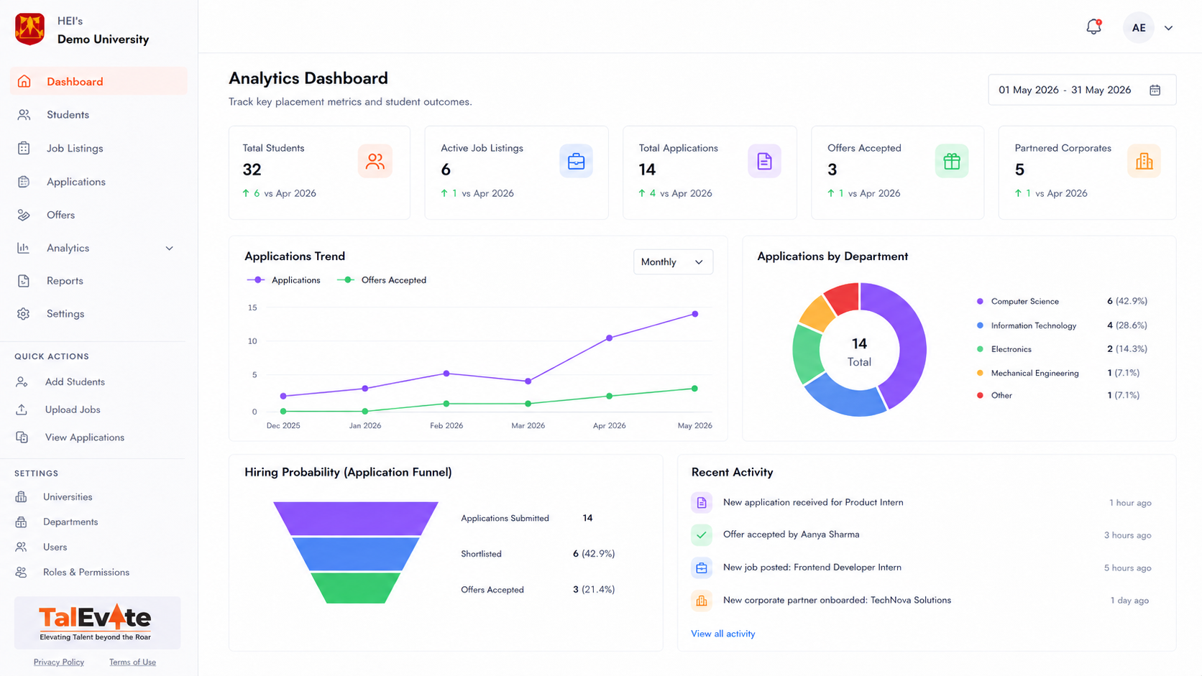
Task: Click the Users icon in settings
Action: click(22, 547)
